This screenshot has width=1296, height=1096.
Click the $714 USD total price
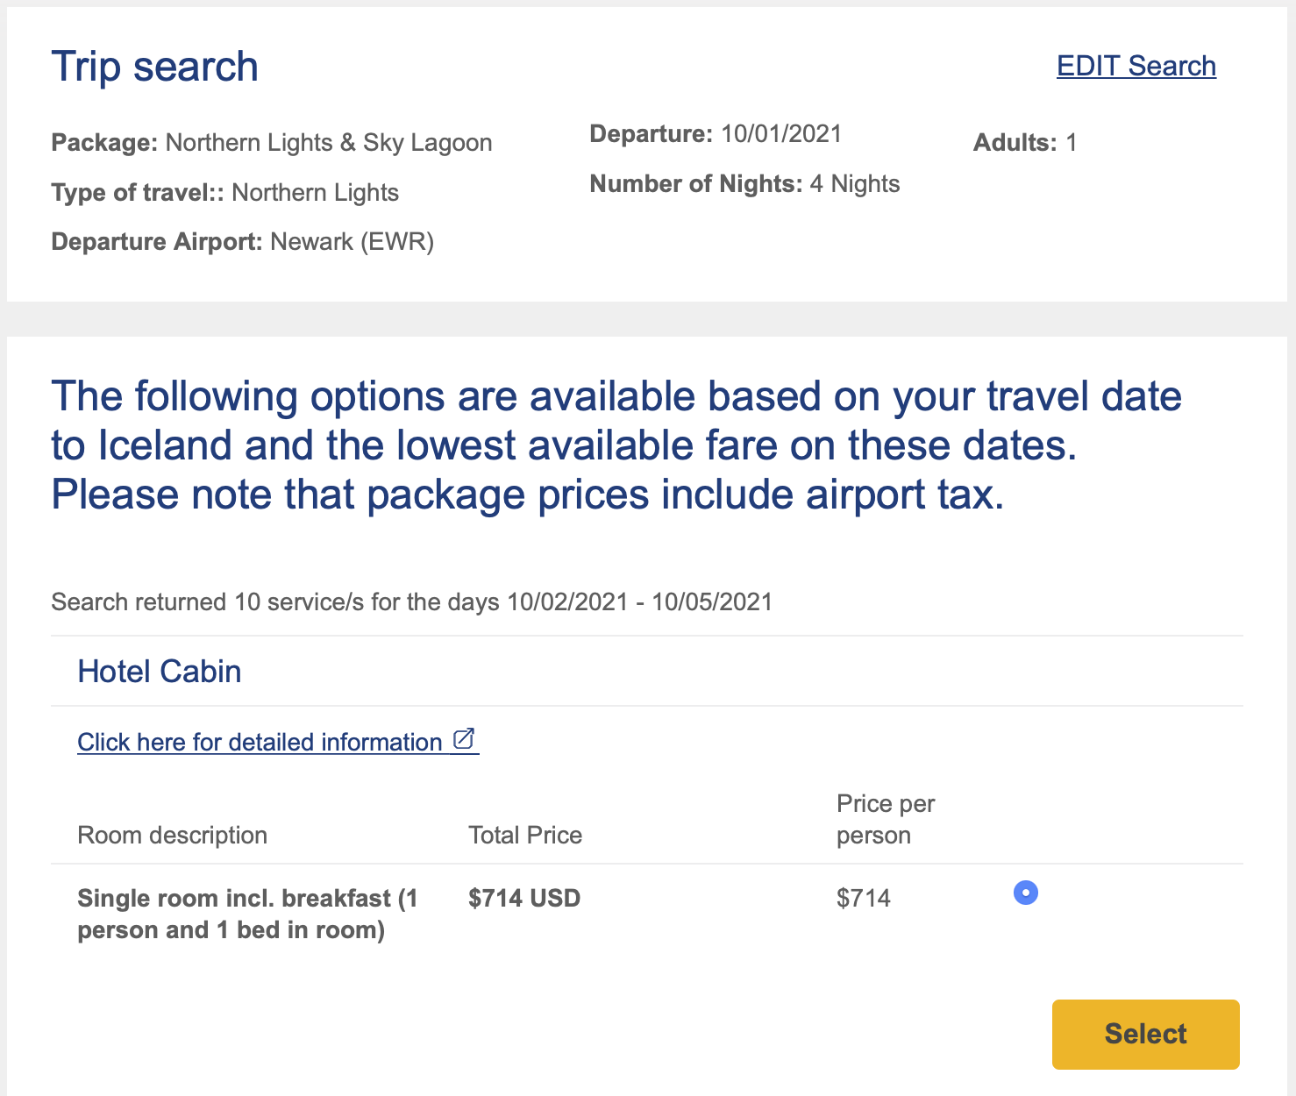(523, 898)
